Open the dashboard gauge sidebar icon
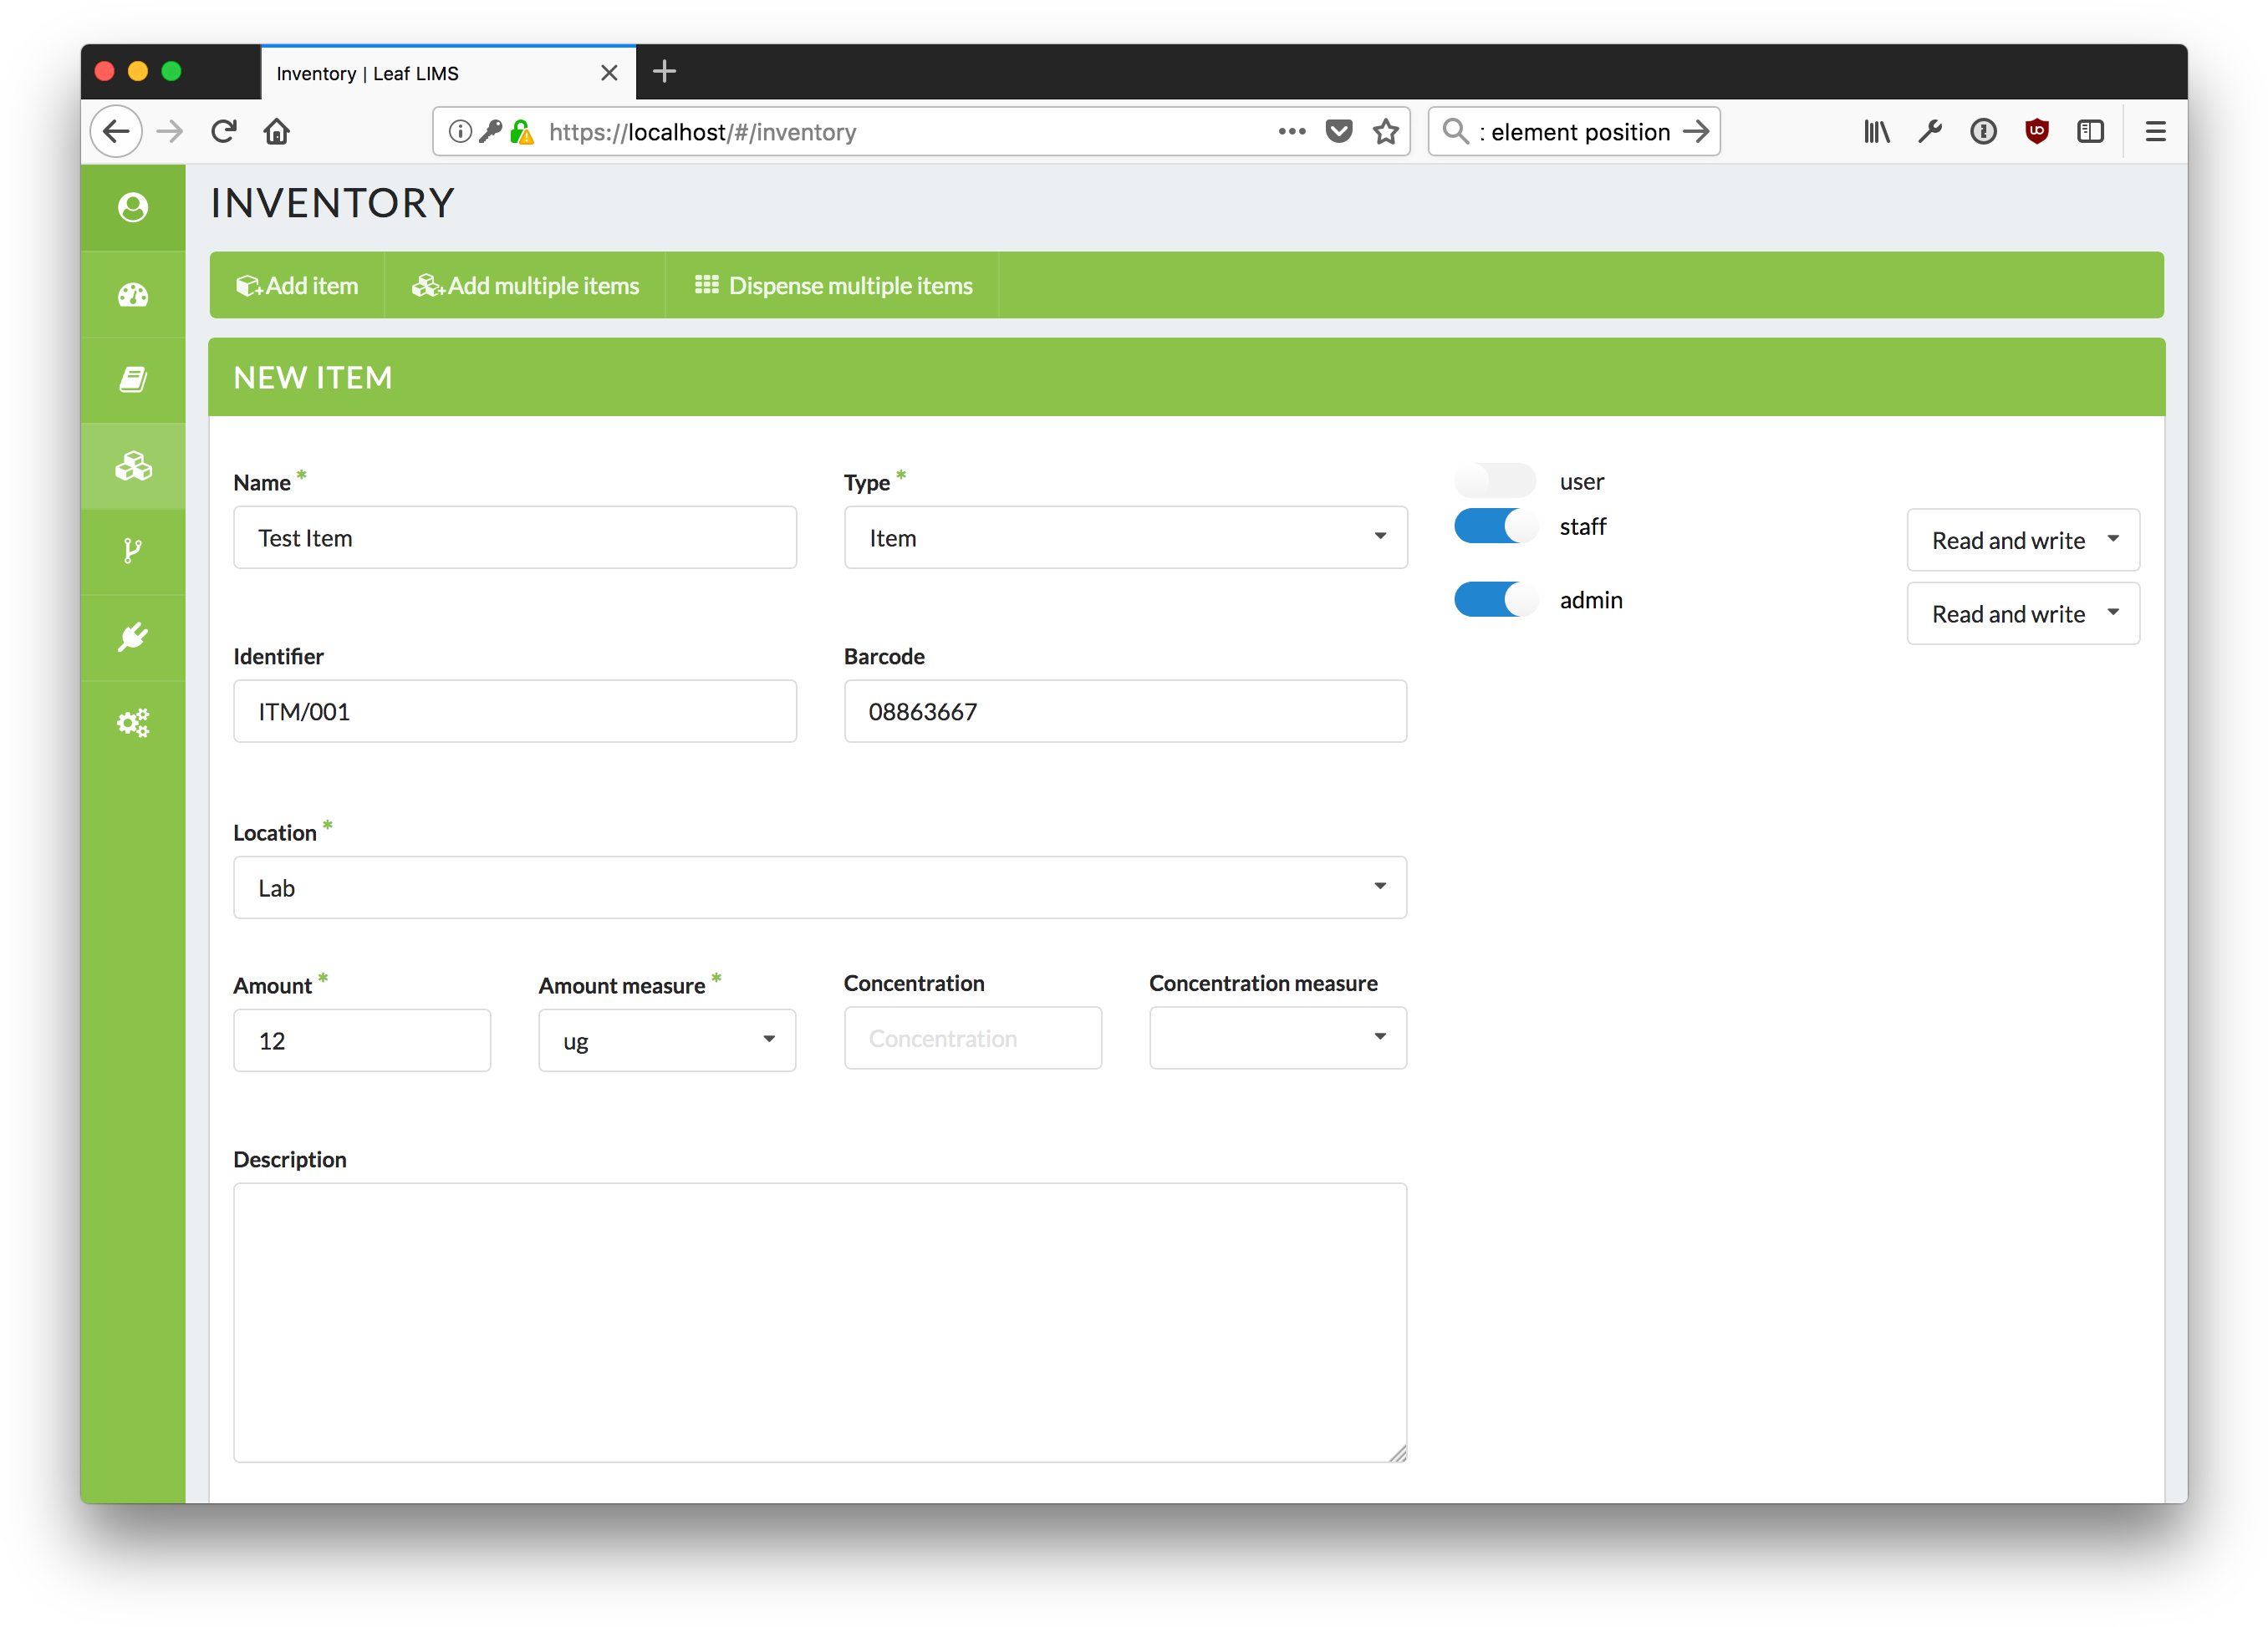 [133, 295]
